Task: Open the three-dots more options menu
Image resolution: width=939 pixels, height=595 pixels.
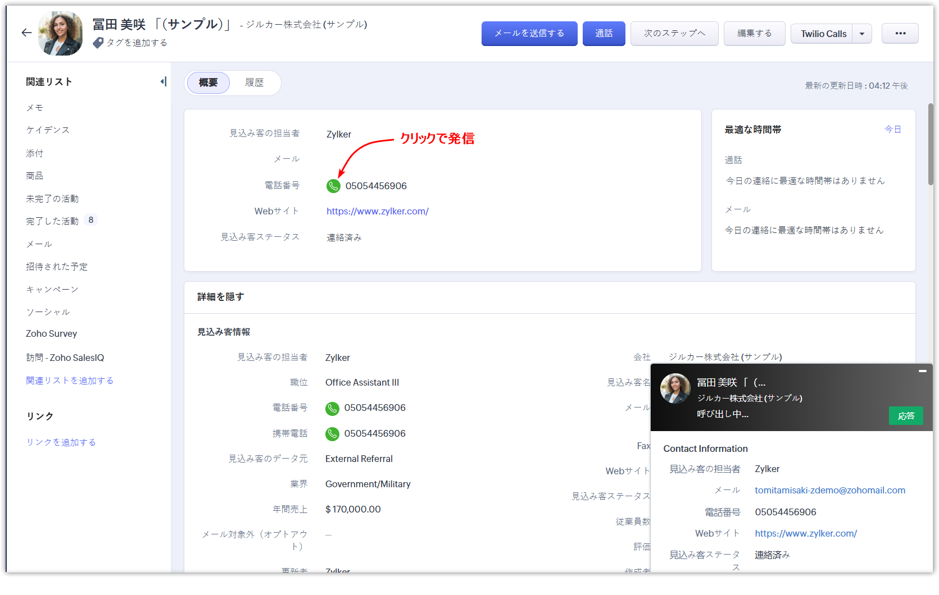Action: point(900,34)
